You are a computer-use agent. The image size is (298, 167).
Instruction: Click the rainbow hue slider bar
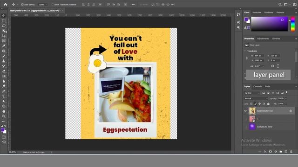click(x=293, y=24)
